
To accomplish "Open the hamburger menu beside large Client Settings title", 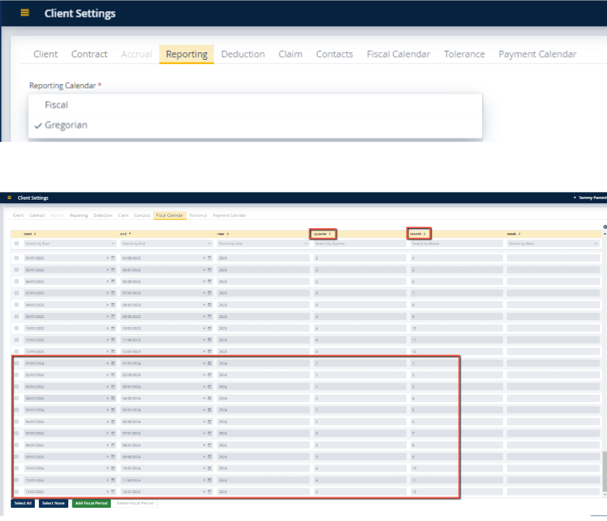I will click(25, 13).
